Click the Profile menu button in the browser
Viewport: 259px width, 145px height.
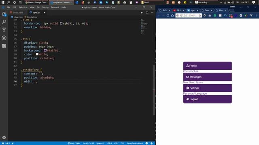pyautogui.click(x=208, y=66)
